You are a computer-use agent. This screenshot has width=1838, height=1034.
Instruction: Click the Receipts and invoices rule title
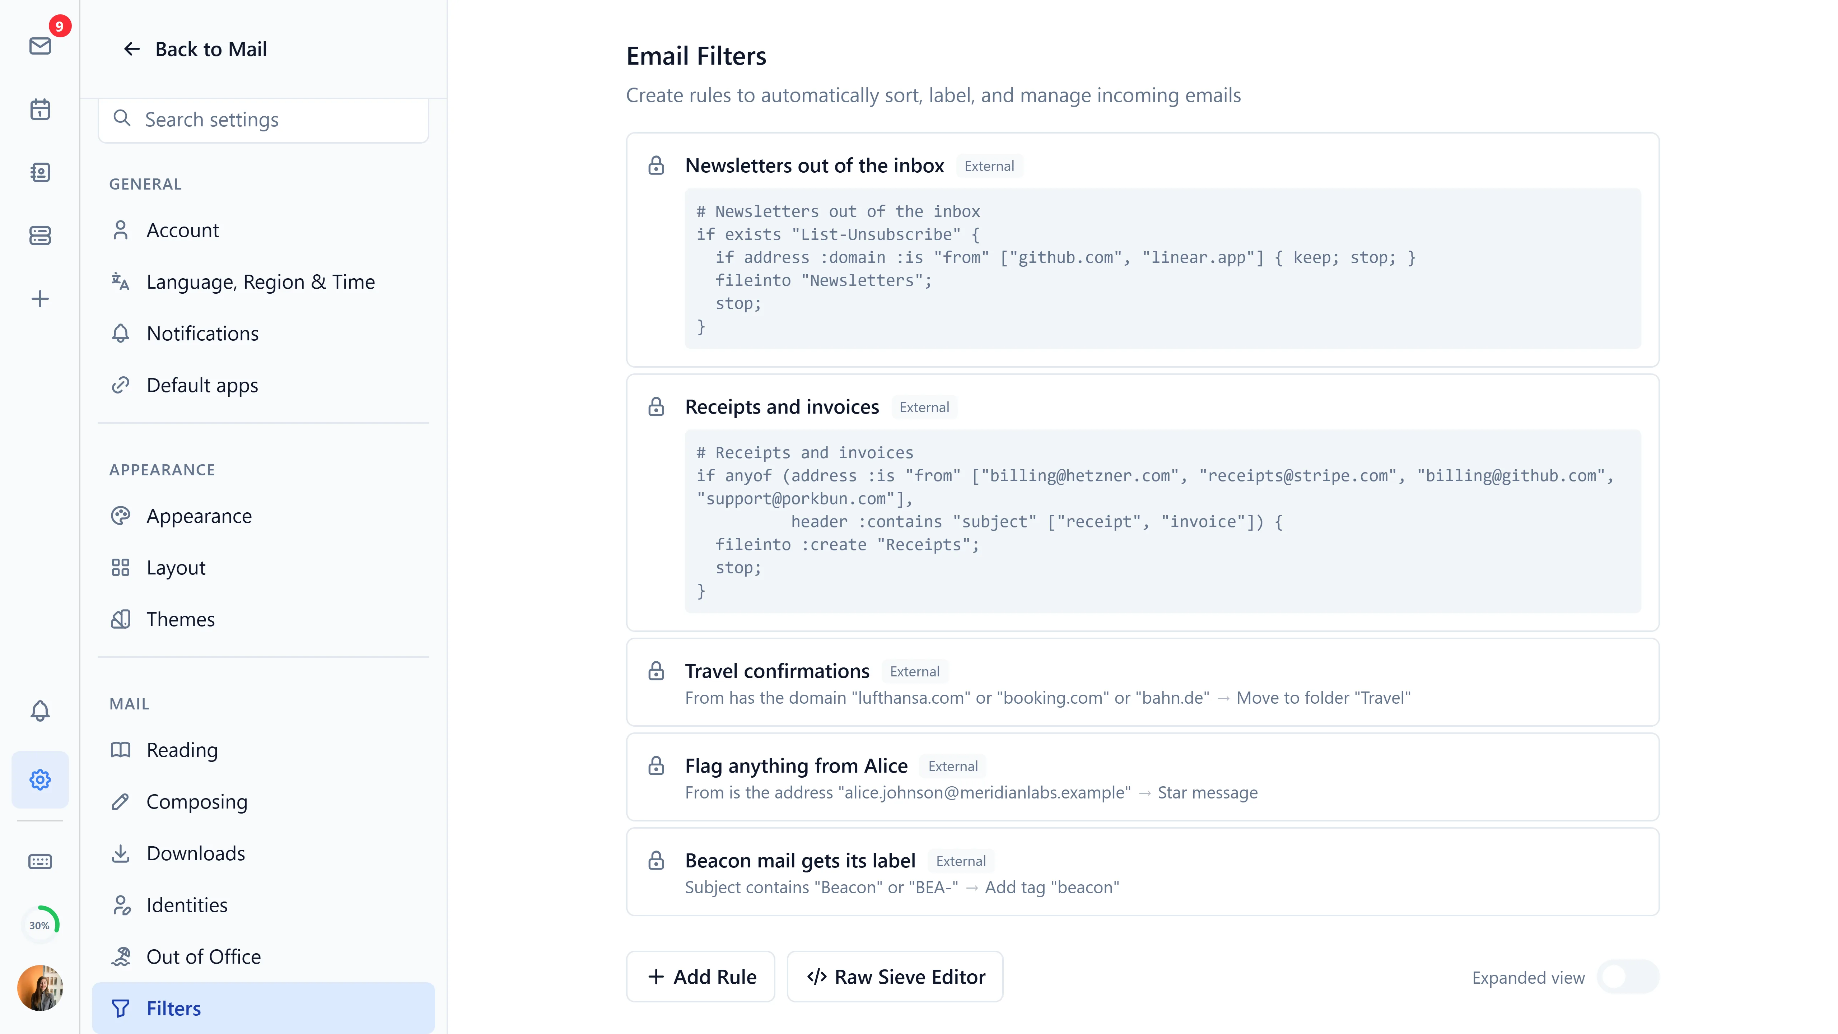[x=782, y=407]
